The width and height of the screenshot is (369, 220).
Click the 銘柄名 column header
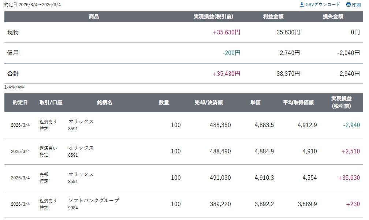coord(105,102)
